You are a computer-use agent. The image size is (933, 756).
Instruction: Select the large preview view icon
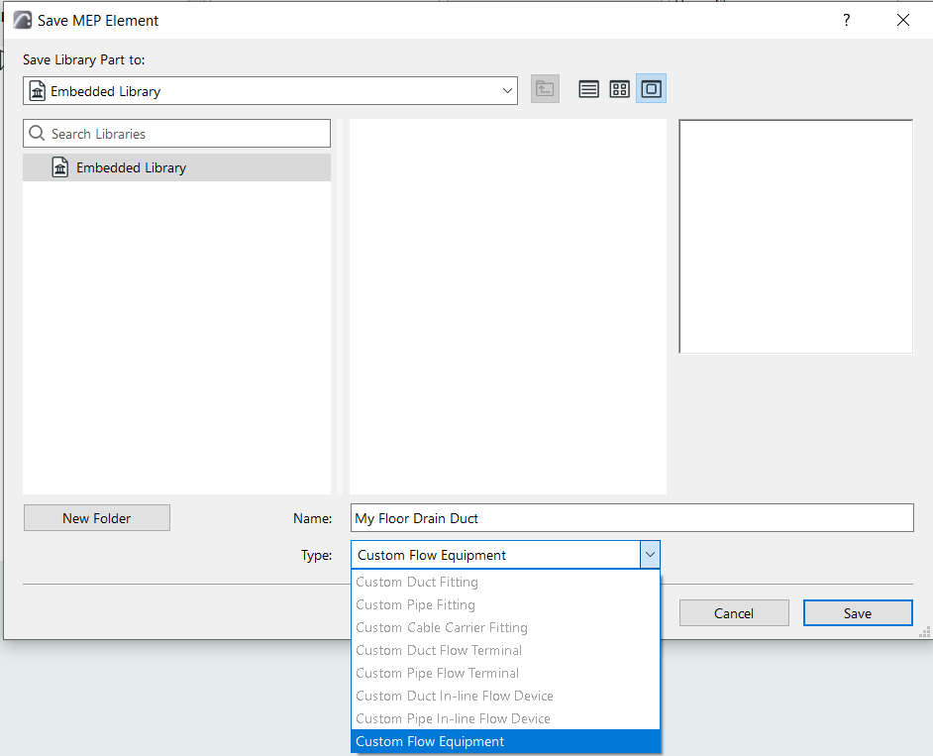pos(651,89)
